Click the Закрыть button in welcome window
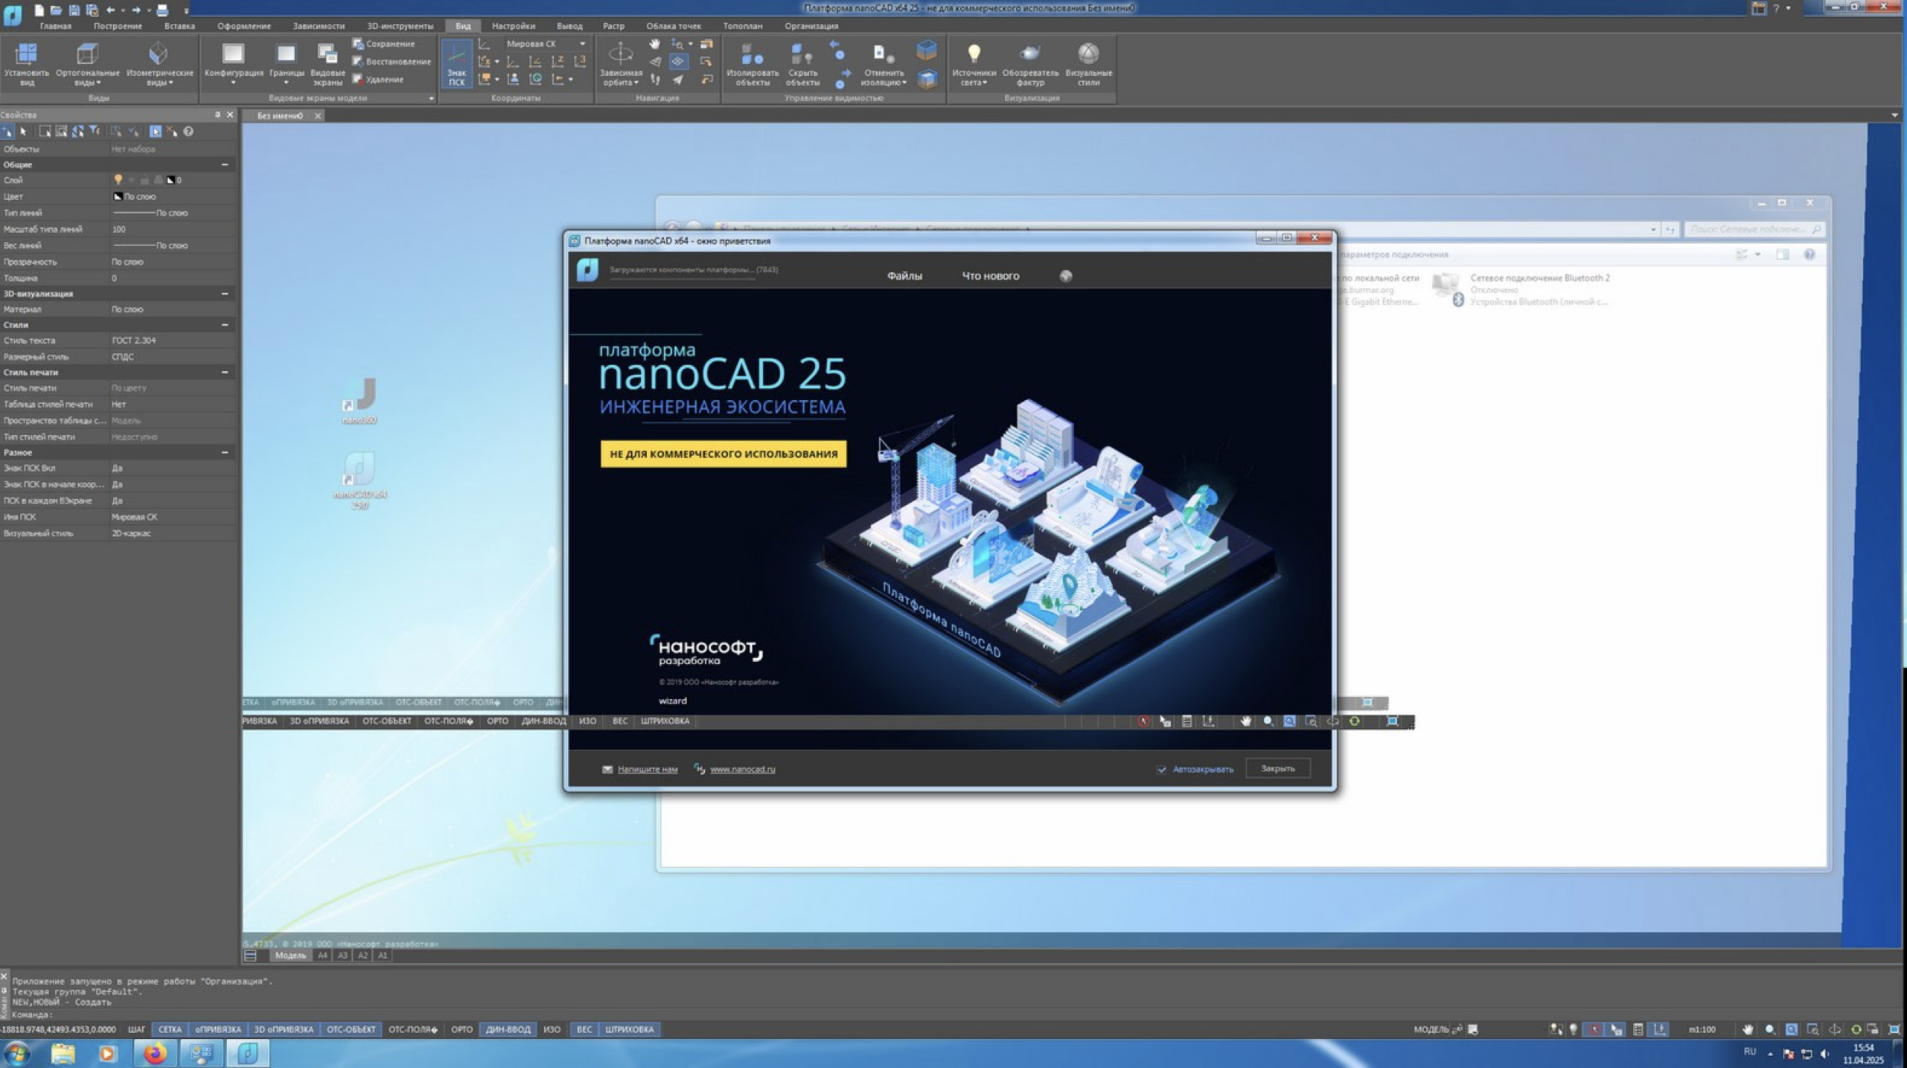Viewport: 1907px width, 1068px height. pos(1277,768)
